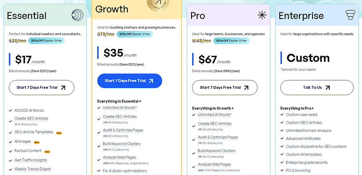The height and width of the screenshot is (175, 362).
Task: Start the Growth plan 7 days free trial
Action: (129, 81)
